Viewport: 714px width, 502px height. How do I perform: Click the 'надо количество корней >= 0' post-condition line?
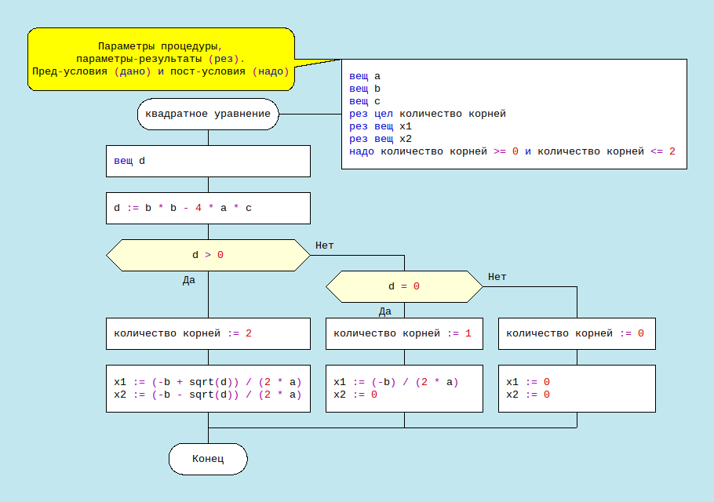(512, 151)
